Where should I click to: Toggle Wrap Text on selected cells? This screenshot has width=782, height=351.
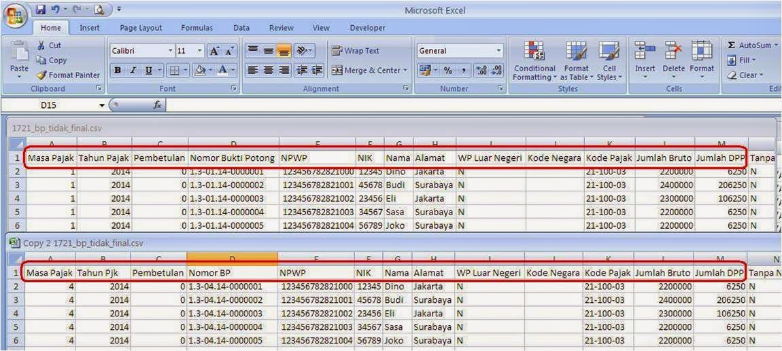[355, 51]
